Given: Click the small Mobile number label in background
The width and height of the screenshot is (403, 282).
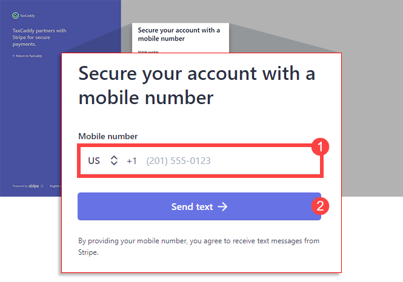Looking at the screenshot, I should click(148, 52).
